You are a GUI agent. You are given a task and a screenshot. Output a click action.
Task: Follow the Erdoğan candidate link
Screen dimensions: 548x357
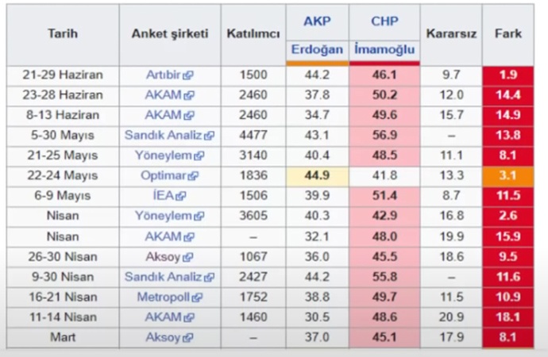317,49
